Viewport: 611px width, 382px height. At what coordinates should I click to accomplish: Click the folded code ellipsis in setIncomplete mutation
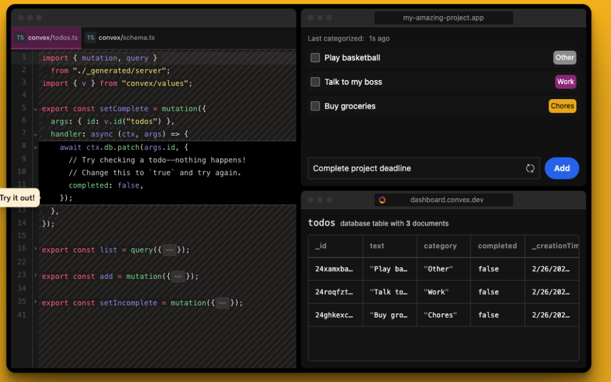tap(223, 303)
